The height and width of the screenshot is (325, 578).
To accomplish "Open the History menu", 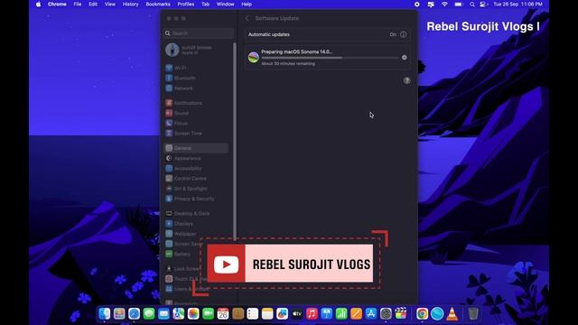I will [130, 5].
